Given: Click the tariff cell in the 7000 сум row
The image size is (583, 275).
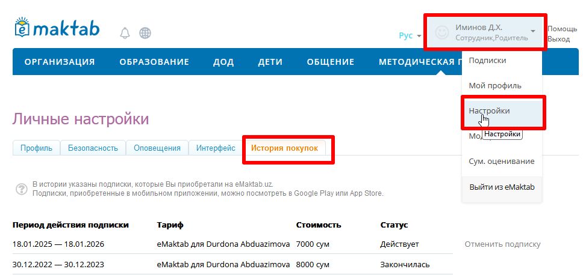Looking at the screenshot, I should click(223, 244).
